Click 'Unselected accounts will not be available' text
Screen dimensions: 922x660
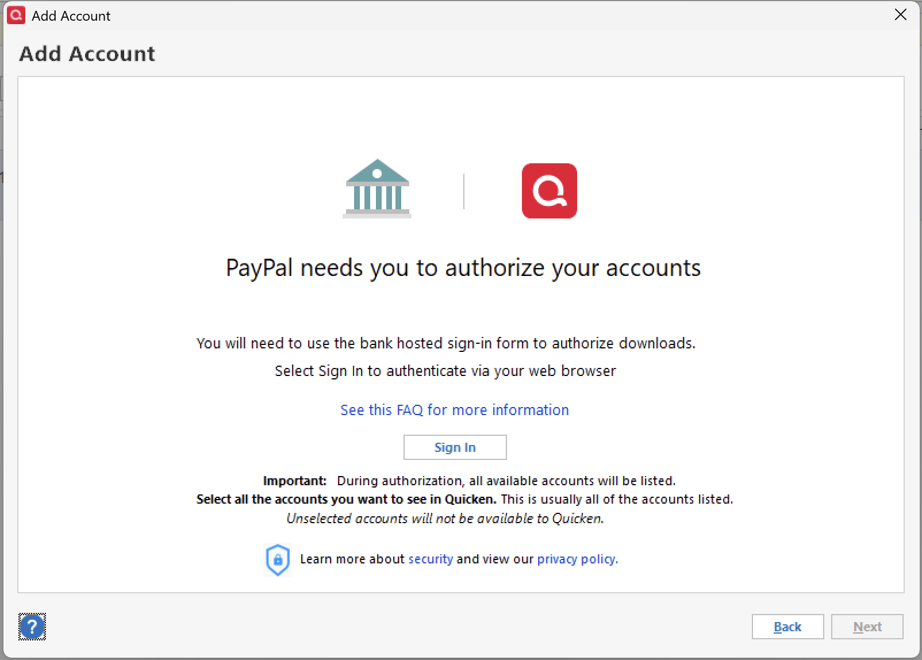pos(445,519)
